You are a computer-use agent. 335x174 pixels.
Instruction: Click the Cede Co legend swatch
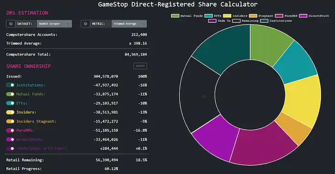[212, 20]
